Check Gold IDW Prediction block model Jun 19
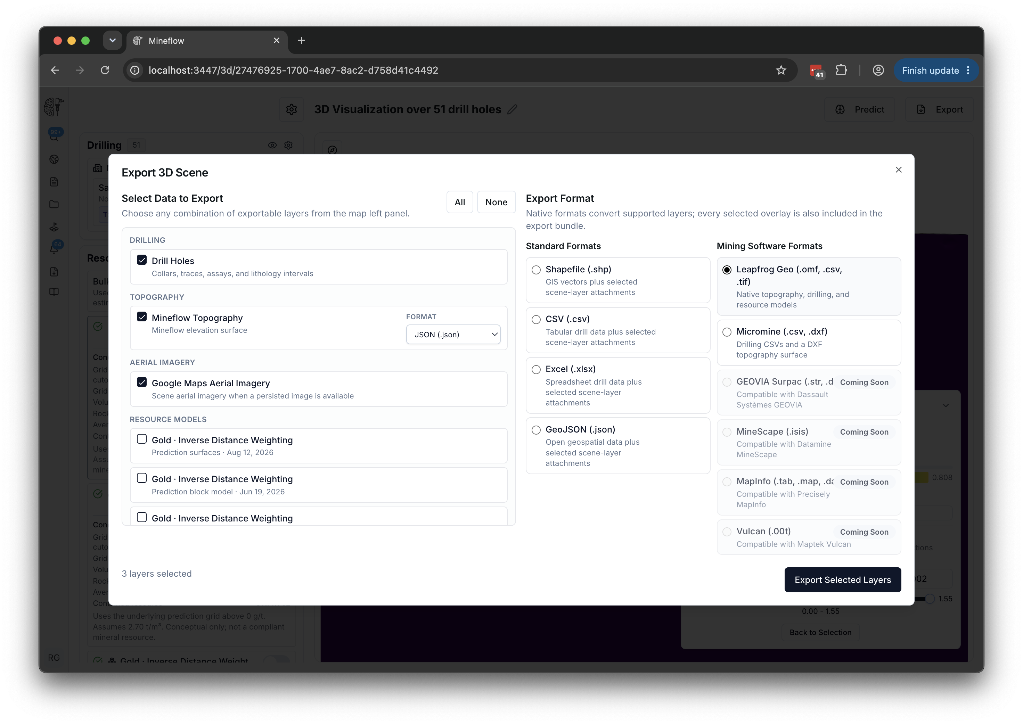This screenshot has height=724, width=1023. [142, 478]
